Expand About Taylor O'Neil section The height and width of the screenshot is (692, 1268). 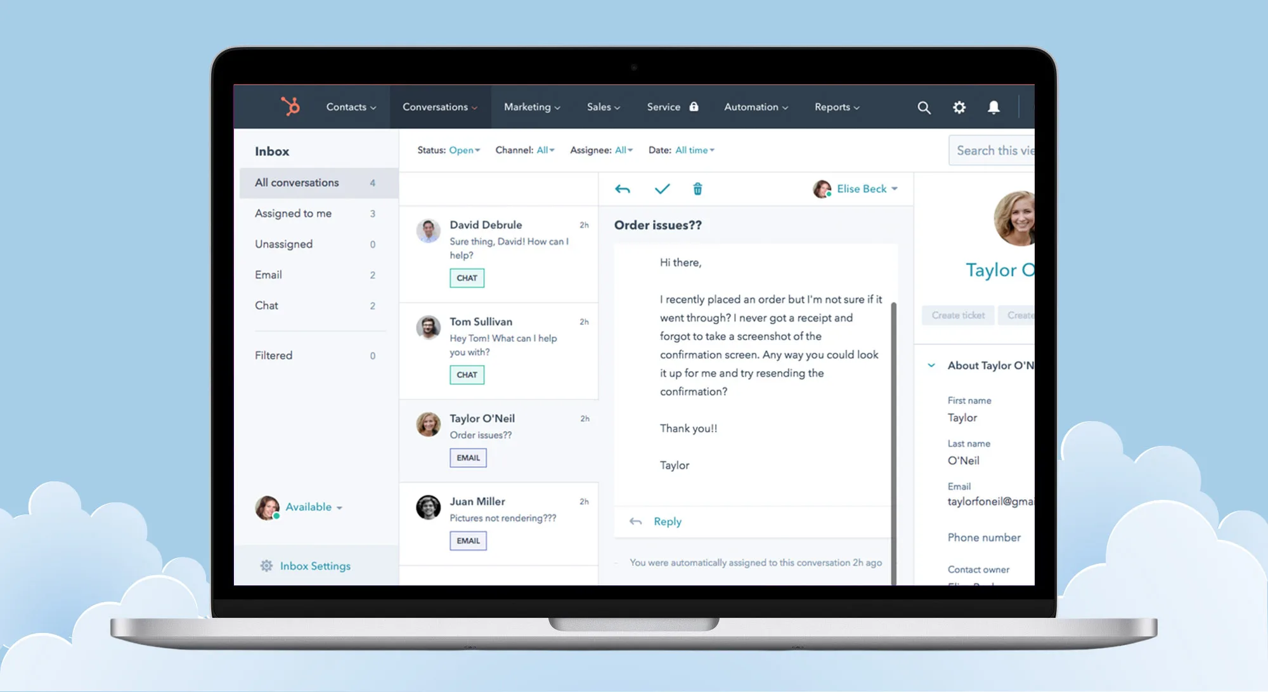tap(931, 365)
